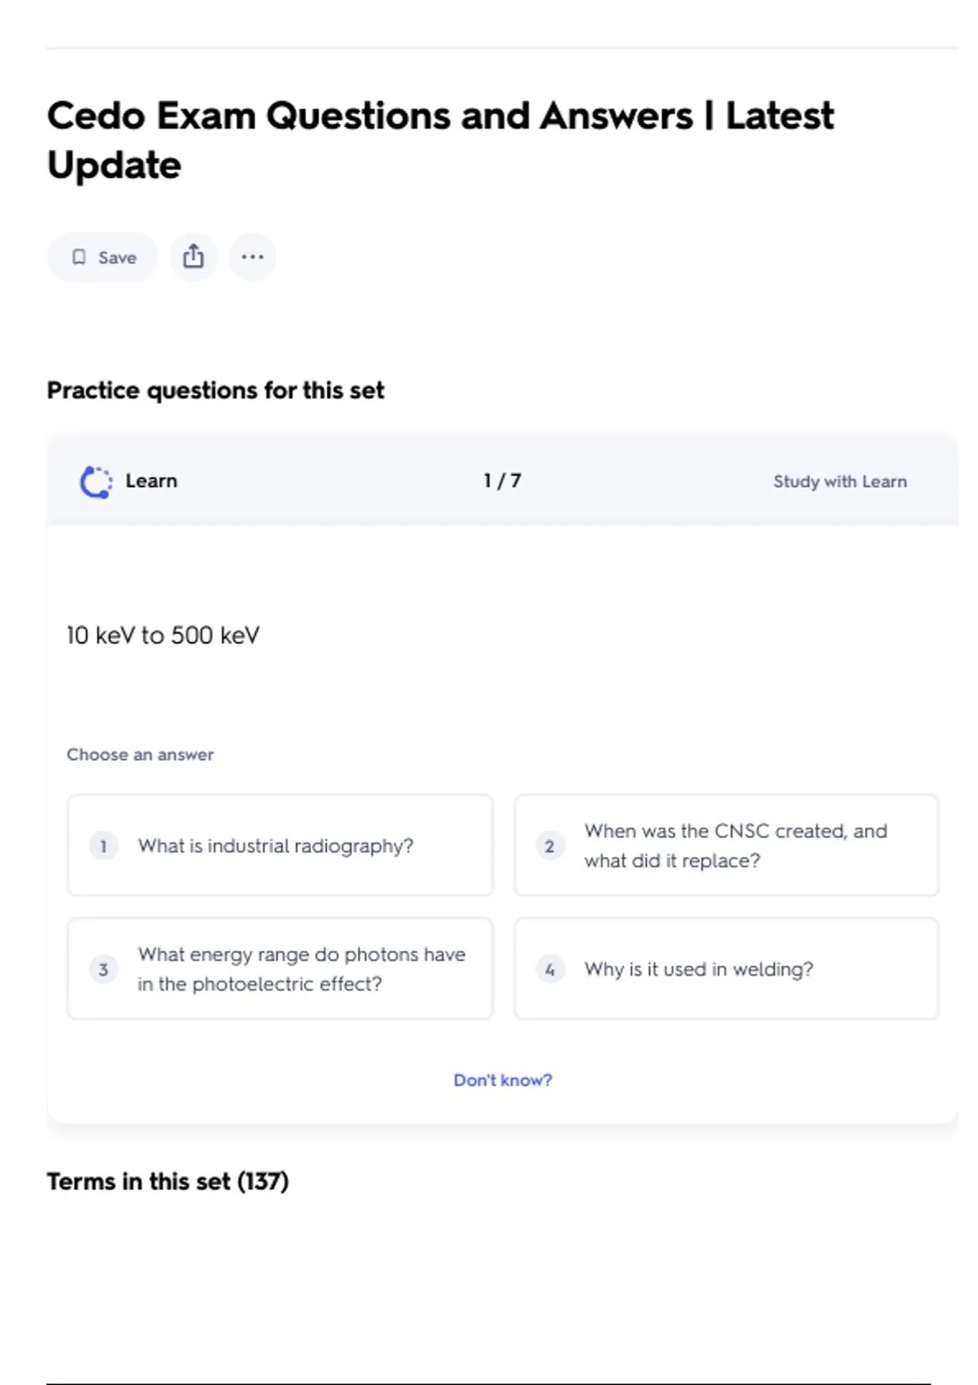Pick answer 'Why is it used in welding?'
The height and width of the screenshot is (1385, 978).
[x=726, y=969]
